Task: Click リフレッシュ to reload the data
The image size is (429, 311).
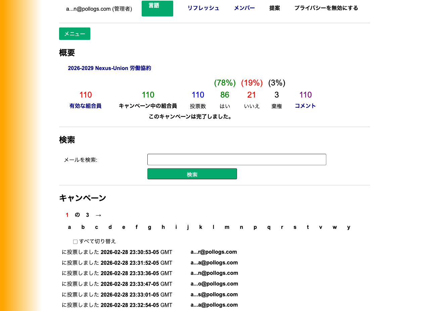Action: pyautogui.click(x=203, y=8)
